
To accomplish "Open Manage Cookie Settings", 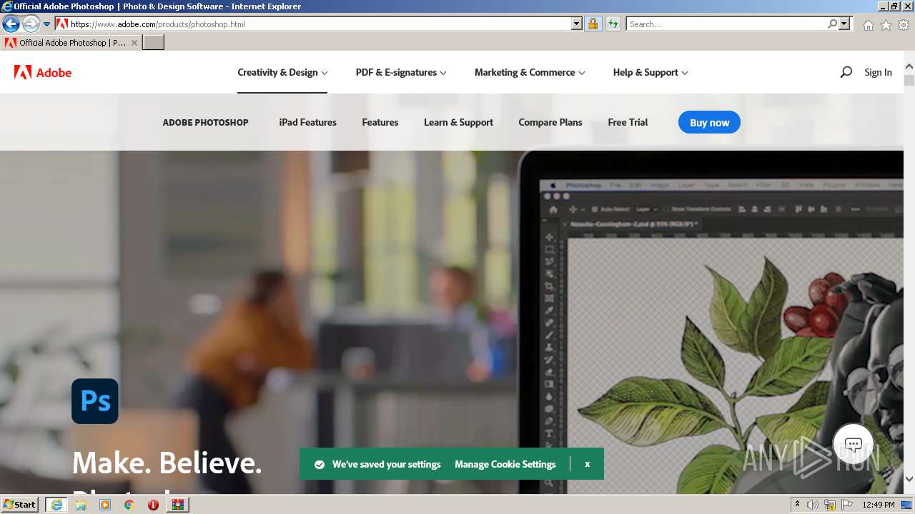I will 505,464.
